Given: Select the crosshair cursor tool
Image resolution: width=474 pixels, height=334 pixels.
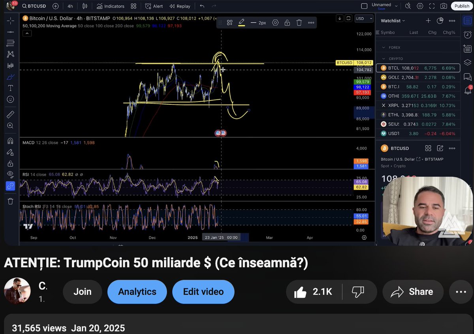Looking at the screenshot, I should [x=10, y=20].
